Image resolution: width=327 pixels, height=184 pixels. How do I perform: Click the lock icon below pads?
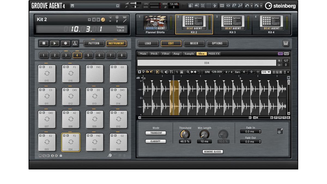(61, 156)
